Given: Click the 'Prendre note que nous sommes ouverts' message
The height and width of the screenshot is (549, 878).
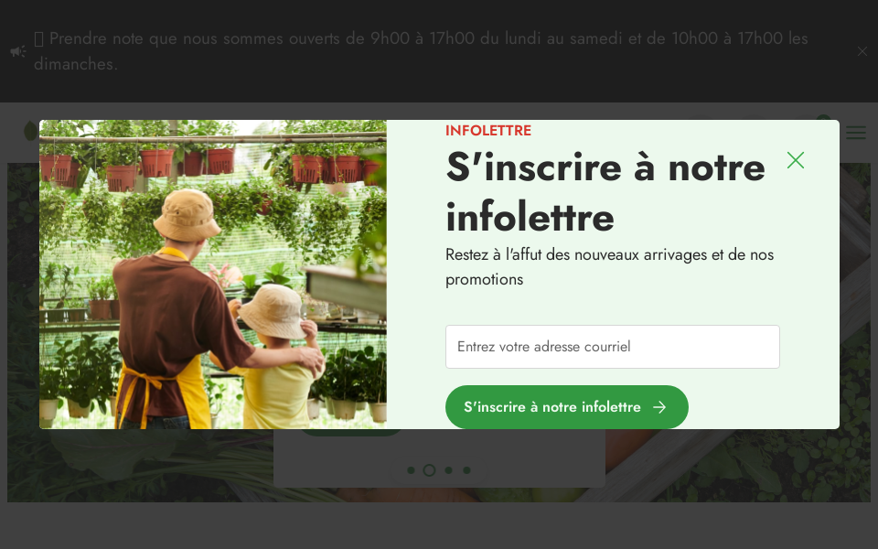Looking at the screenshot, I should pos(421,51).
